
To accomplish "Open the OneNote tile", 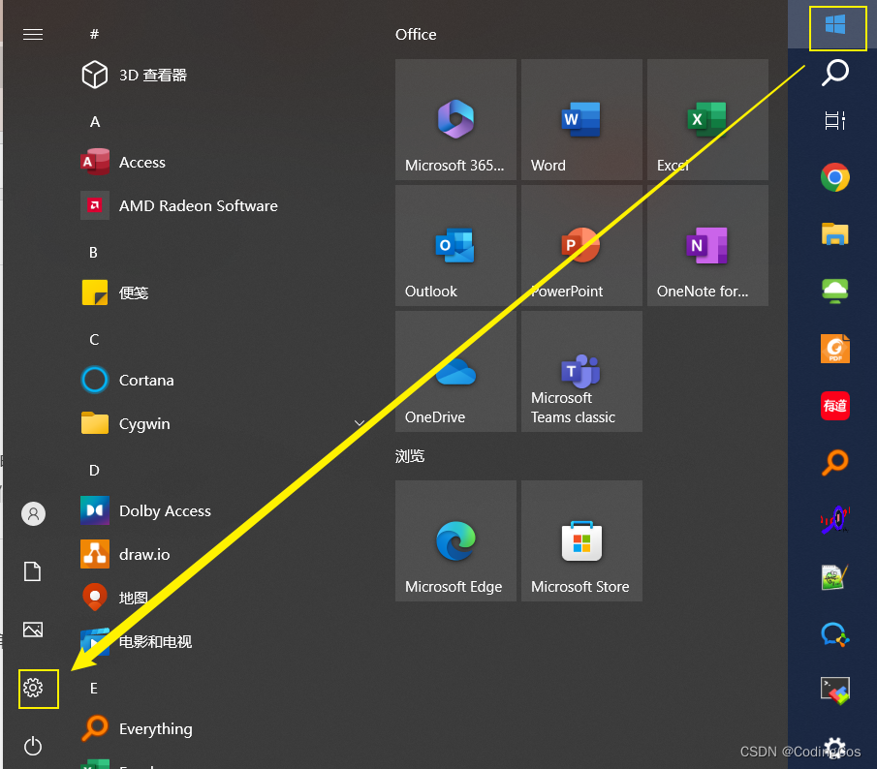I will [707, 245].
